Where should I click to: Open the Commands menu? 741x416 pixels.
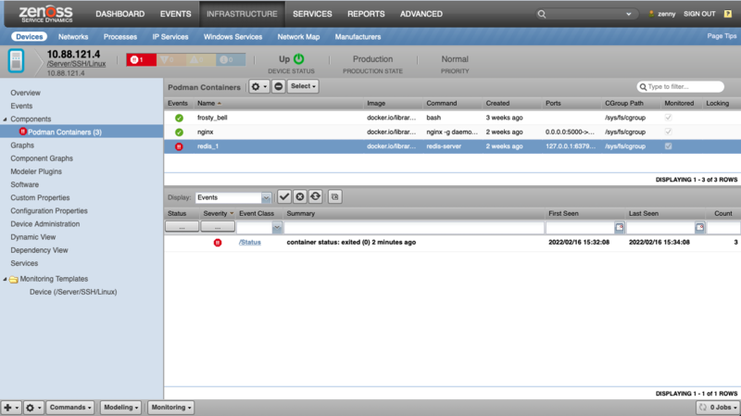[70, 408]
